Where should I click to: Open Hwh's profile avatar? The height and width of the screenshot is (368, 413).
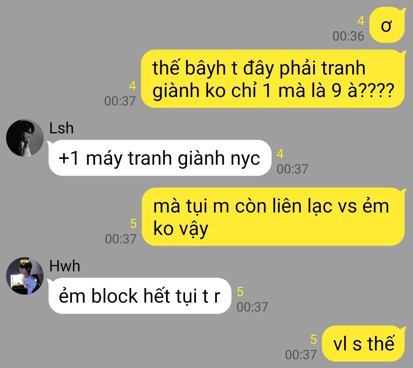coord(25,276)
